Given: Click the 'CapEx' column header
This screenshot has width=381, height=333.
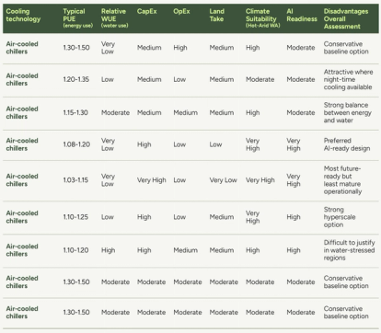Looking at the screenshot, I should pyautogui.click(x=147, y=11).
